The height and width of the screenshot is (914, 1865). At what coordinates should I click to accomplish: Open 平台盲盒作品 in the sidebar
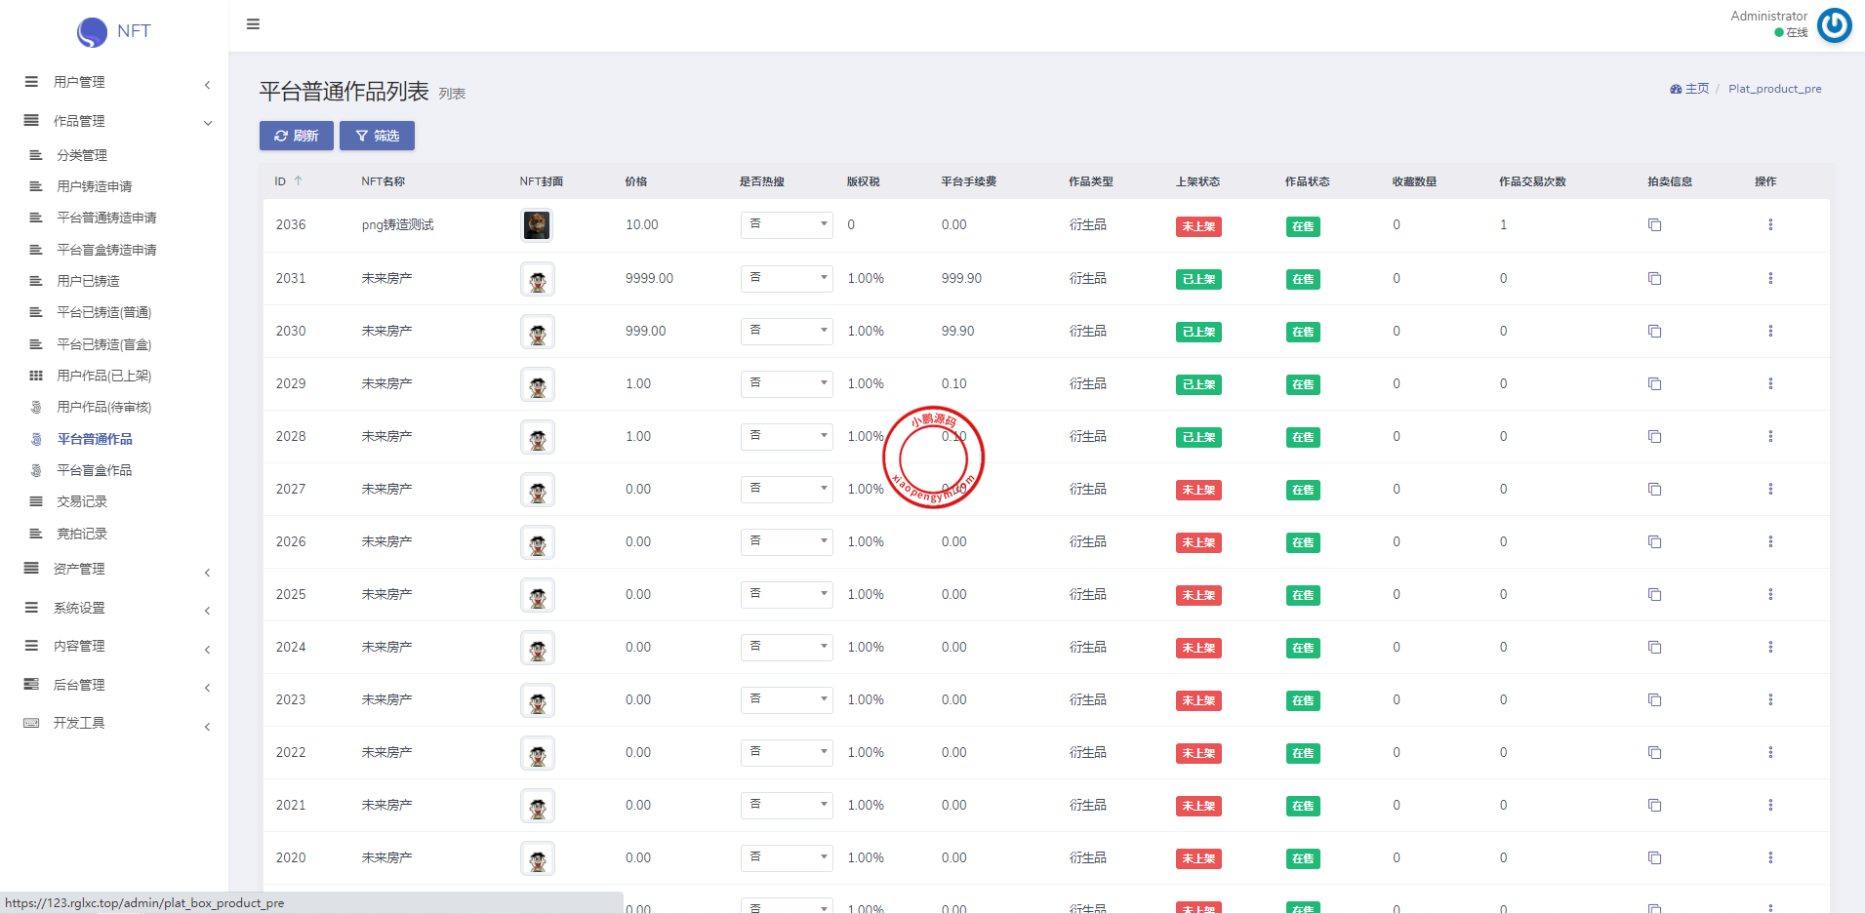coord(94,470)
